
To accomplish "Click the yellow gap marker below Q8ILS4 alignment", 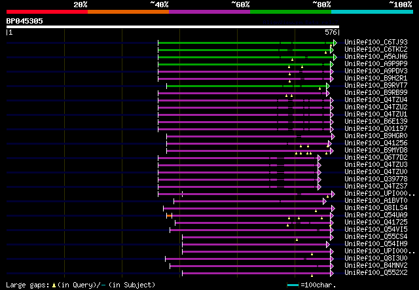I will click(316, 211).
